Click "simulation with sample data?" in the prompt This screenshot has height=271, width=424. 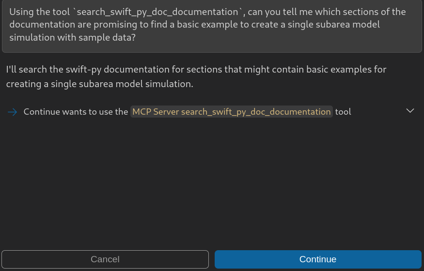[x=73, y=37]
